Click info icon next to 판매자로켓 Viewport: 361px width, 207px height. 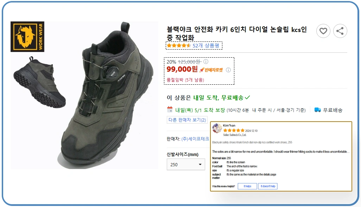(x=228, y=70)
